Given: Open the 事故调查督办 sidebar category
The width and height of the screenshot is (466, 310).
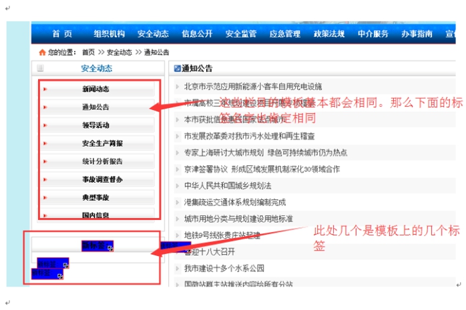Looking at the screenshot, I should coord(102,179).
